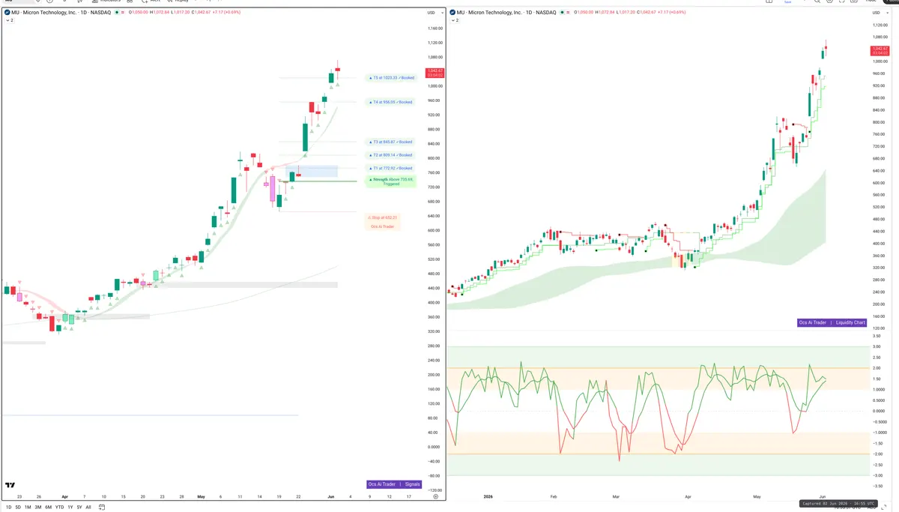Click the 'T1 at 772.92 Booked' target label
Image resolution: width=899 pixels, height=512 pixels.
point(391,168)
